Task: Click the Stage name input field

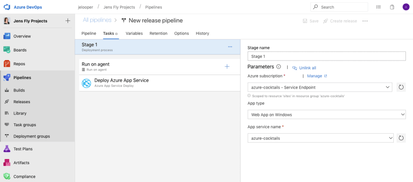Action: [x=327, y=56]
